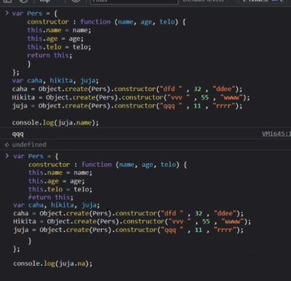This screenshot has height=281, width=291.
Task: Open the Default levels dropdown
Action: [206, 1]
